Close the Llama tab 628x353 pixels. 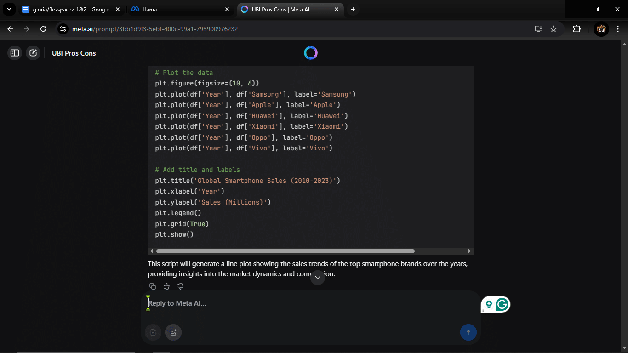(x=227, y=9)
